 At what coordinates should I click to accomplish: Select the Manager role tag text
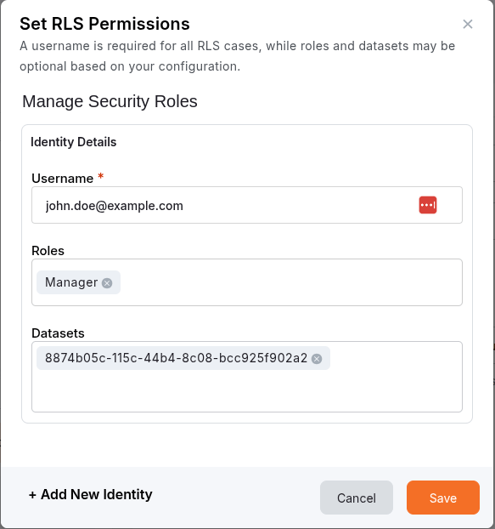(71, 282)
